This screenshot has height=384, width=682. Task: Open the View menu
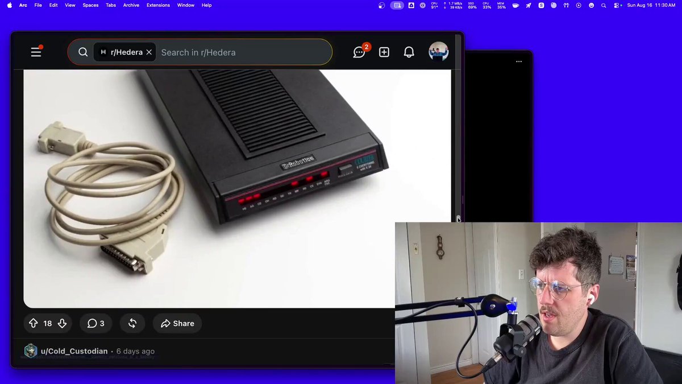[70, 5]
